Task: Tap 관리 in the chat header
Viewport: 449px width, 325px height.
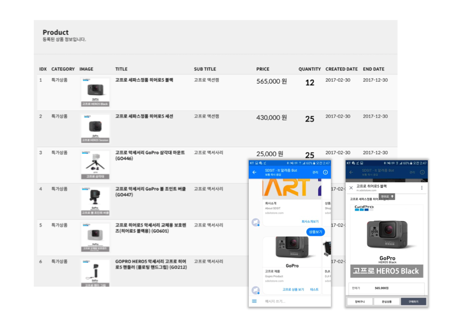Action: [x=315, y=172]
